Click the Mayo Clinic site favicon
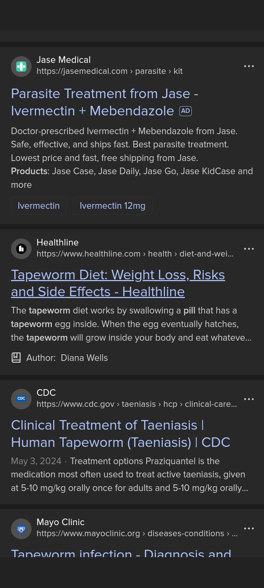This screenshot has height=588, width=264. tap(21, 529)
